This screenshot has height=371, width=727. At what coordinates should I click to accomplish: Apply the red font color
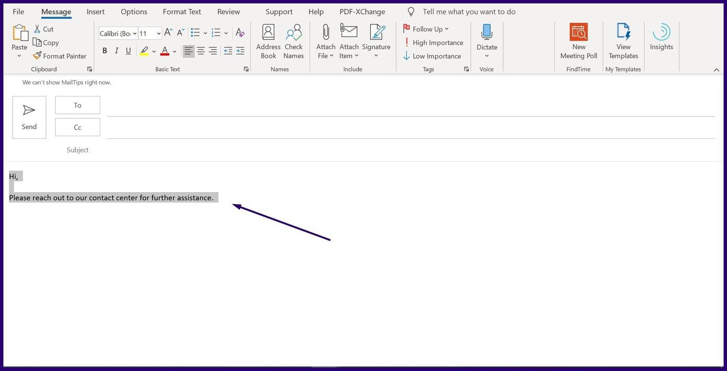(165, 51)
